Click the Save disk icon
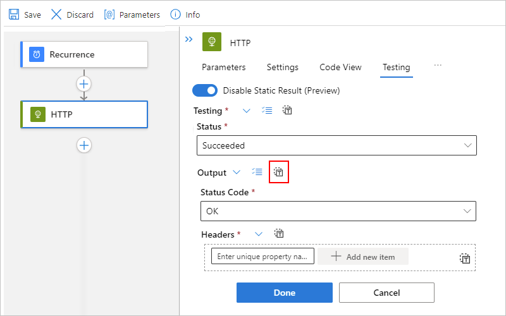 [14, 15]
